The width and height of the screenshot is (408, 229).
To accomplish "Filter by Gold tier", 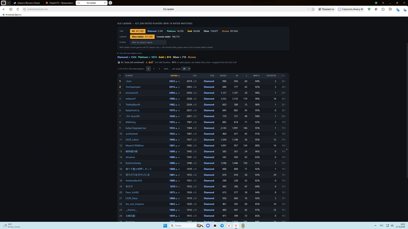I will (x=193, y=31).
